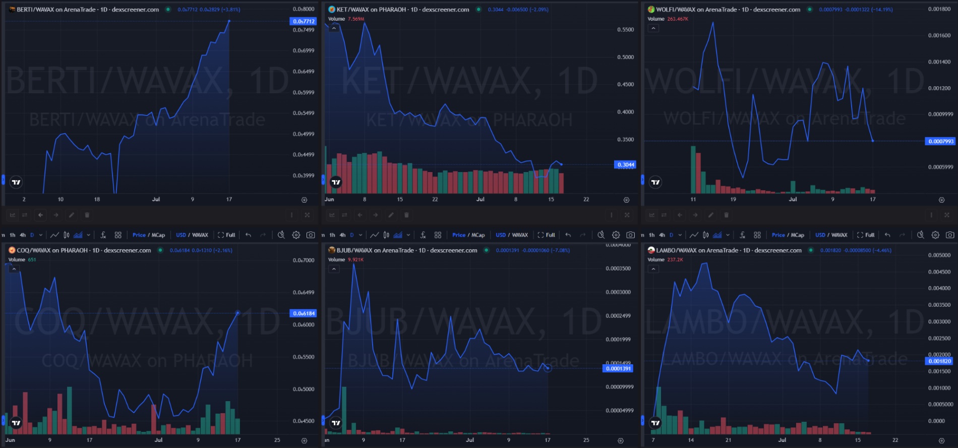Select 1h timeframe in BJUB chart toolbar

(x=332, y=235)
